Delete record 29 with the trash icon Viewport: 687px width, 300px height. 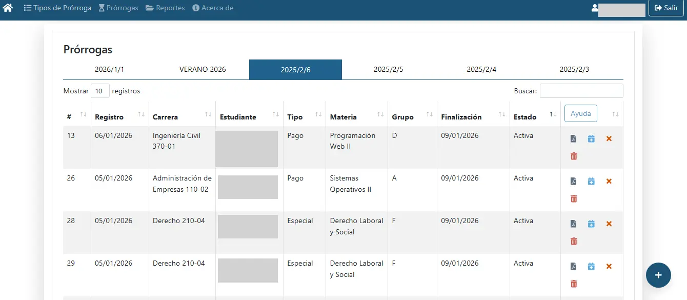tap(574, 284)
